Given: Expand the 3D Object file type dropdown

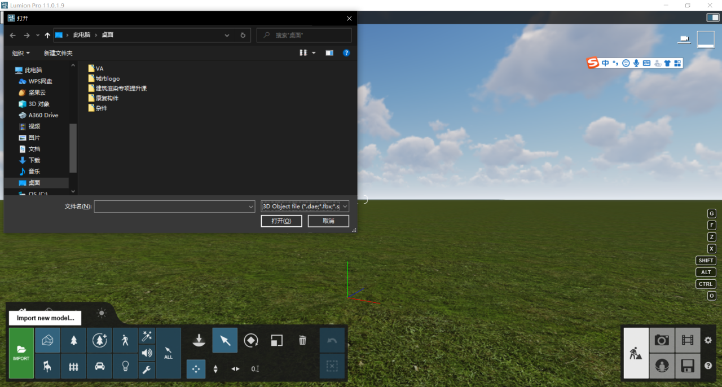Looking at the screenshot, I should [x=305, y=206].
